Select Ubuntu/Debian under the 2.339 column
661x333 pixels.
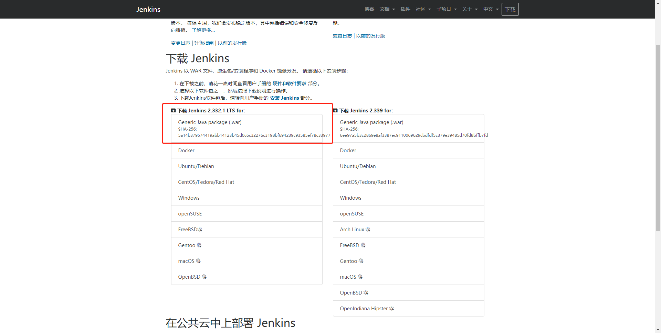(408, 166)
